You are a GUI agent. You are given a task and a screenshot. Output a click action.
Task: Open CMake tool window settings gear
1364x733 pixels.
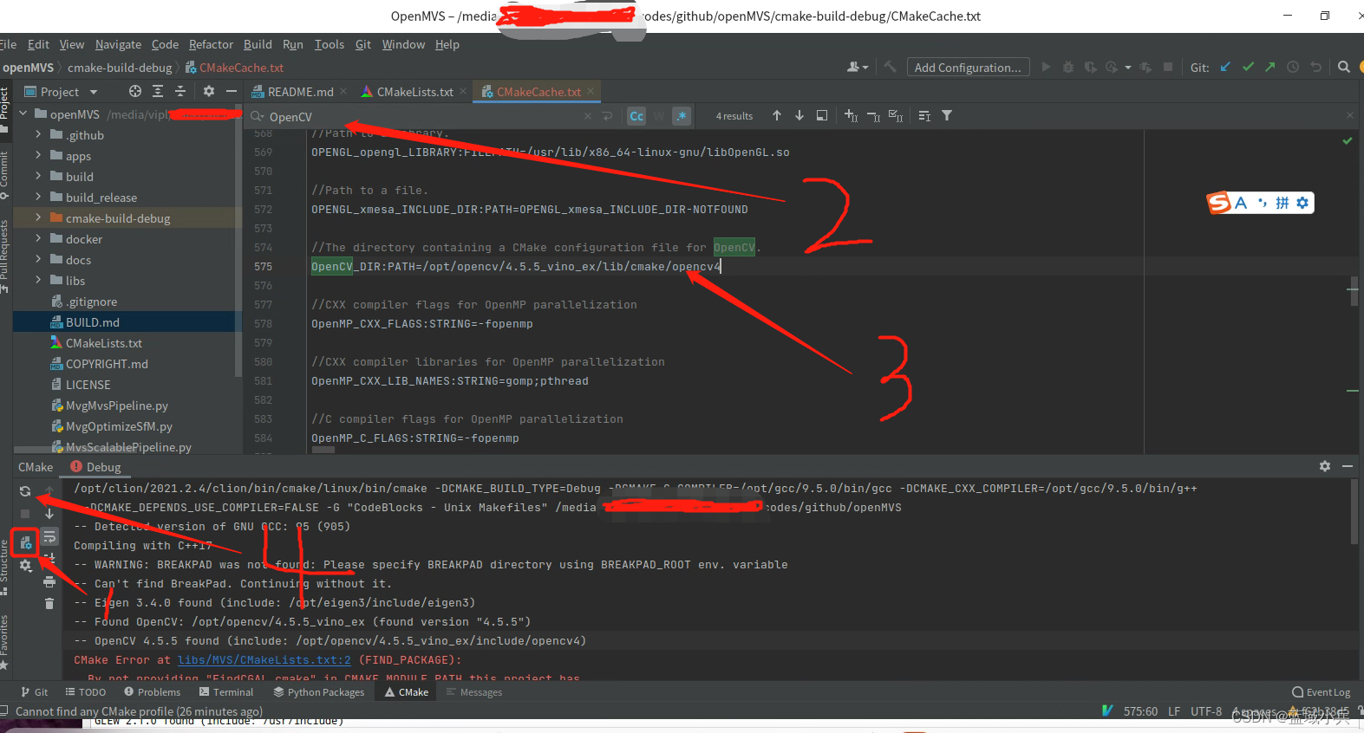[1325, 466]
